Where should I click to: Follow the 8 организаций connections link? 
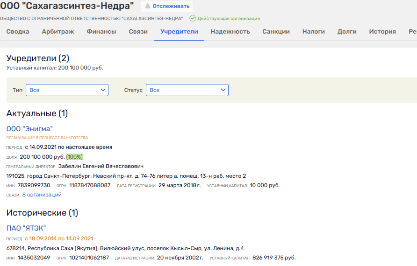(x=42, y=195)
